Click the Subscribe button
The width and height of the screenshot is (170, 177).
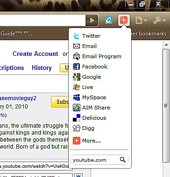(x=60, y=102)
